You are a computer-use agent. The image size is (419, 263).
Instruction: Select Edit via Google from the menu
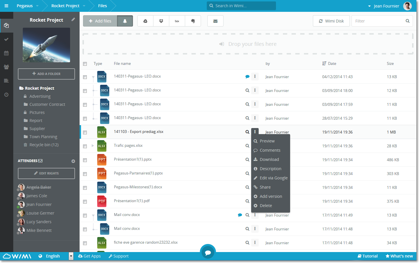[x=270, y=178]
